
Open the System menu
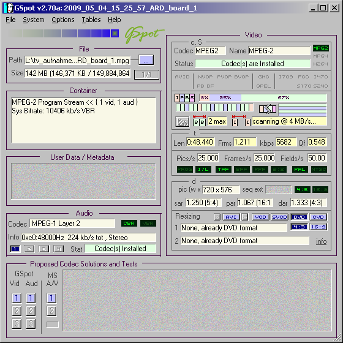click(x=34, y=20)
